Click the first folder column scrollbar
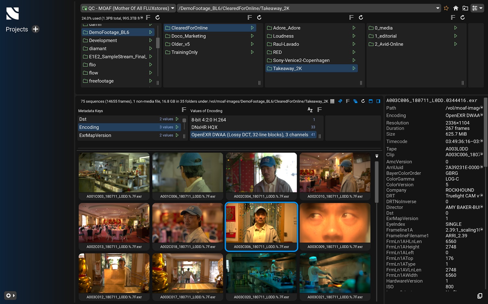The image size is (488, 304). pos(158,43)
